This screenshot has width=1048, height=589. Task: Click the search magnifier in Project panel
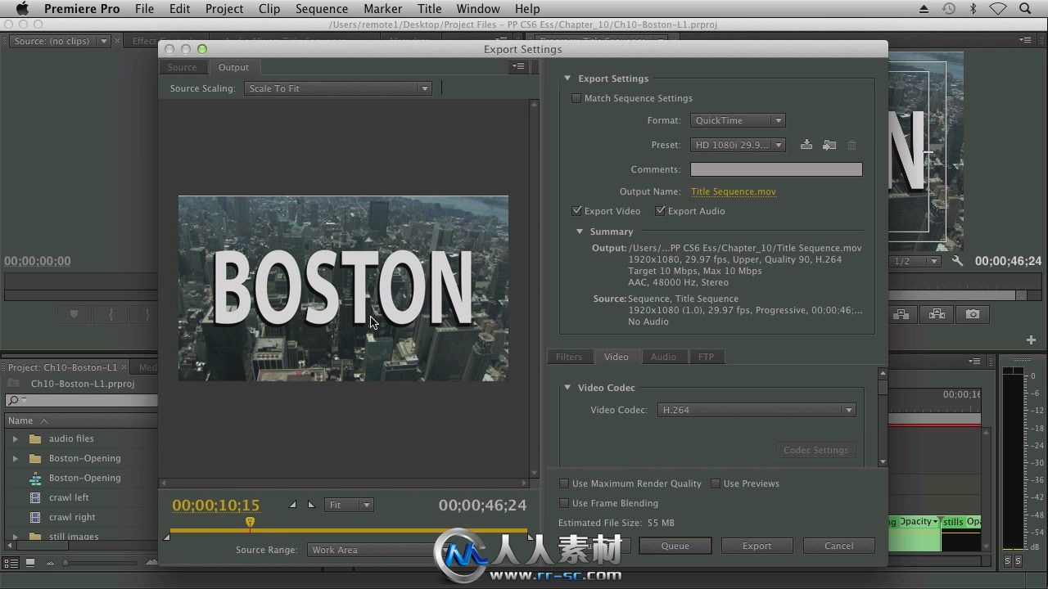[x=13, y=400]
